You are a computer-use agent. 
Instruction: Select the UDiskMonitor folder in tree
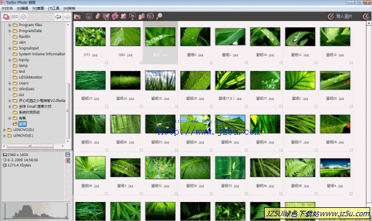30,77
